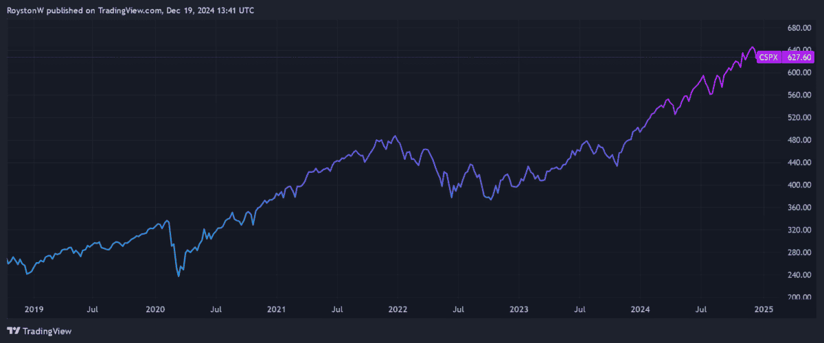Click the chart line peak near 2022
The image size is (824, 343).
(395, 136)
